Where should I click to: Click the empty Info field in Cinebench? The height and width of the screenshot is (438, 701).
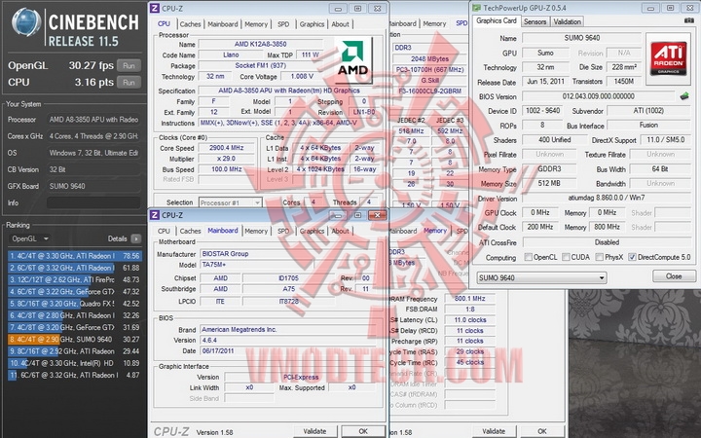point(93,202)
